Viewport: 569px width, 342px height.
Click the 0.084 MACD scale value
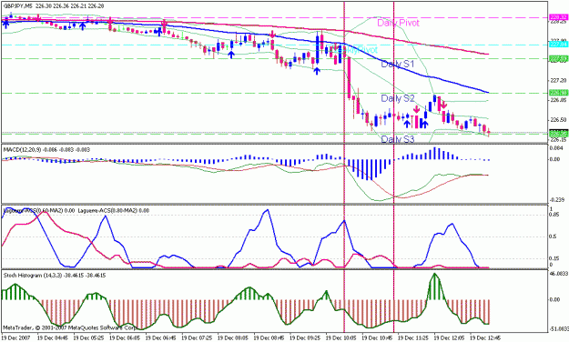[557, 148]
